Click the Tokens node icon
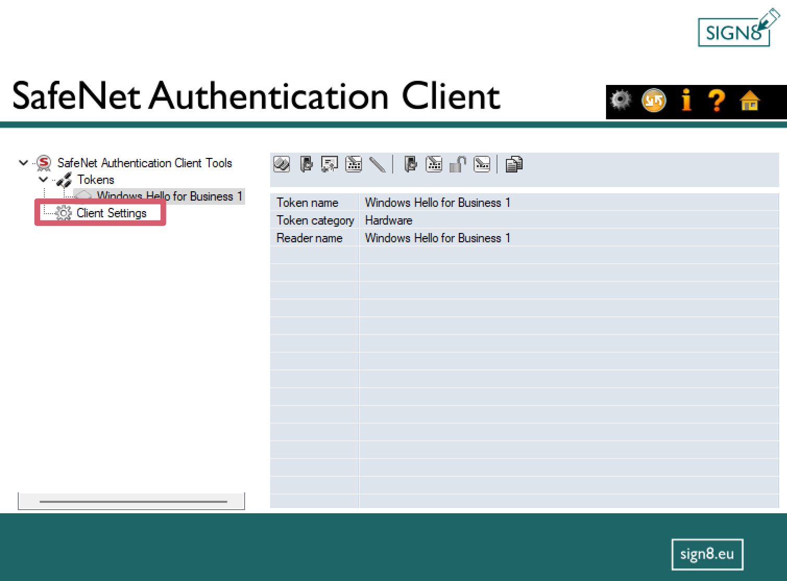The width and height of the screenshot is (787, 581). [x=64, y=180]
